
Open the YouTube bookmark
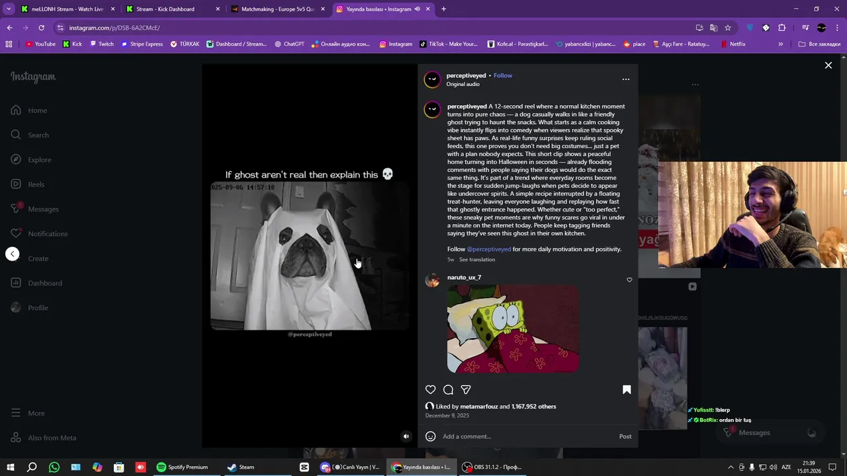40,44
